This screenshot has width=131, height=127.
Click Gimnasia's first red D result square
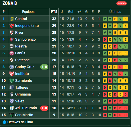(105, 94)
